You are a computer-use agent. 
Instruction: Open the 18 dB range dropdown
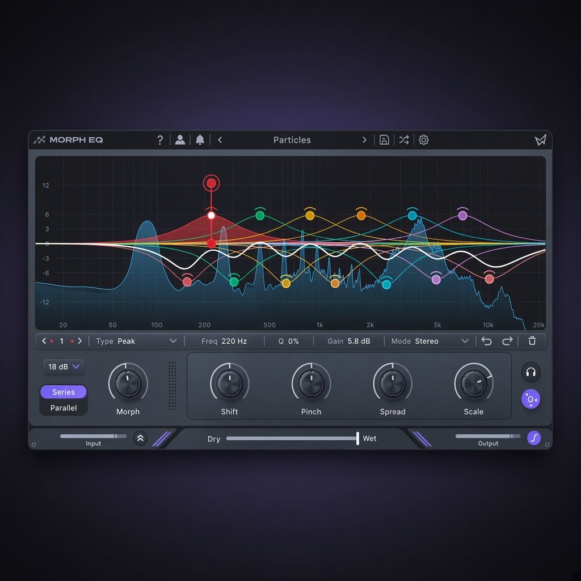pos(64,367)
